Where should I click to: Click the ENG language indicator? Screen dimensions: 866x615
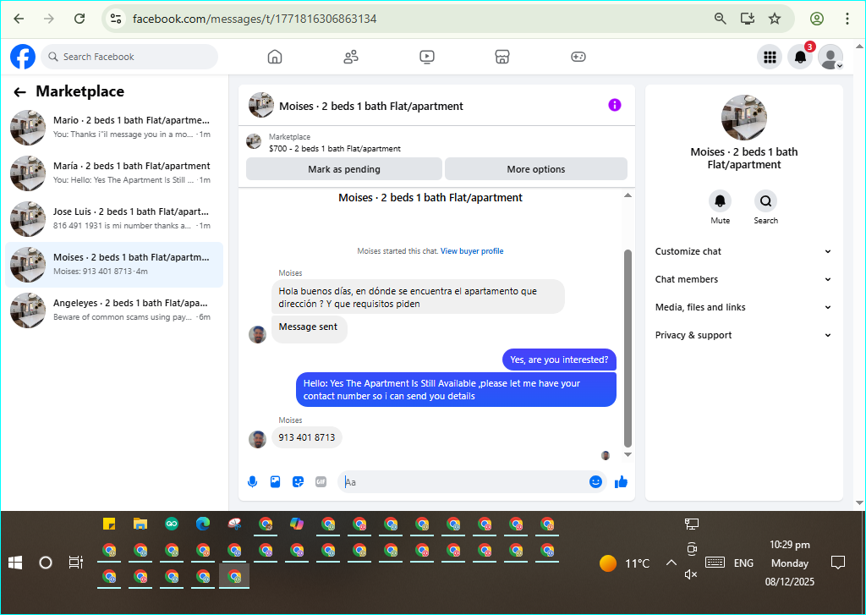pos(743,563)
